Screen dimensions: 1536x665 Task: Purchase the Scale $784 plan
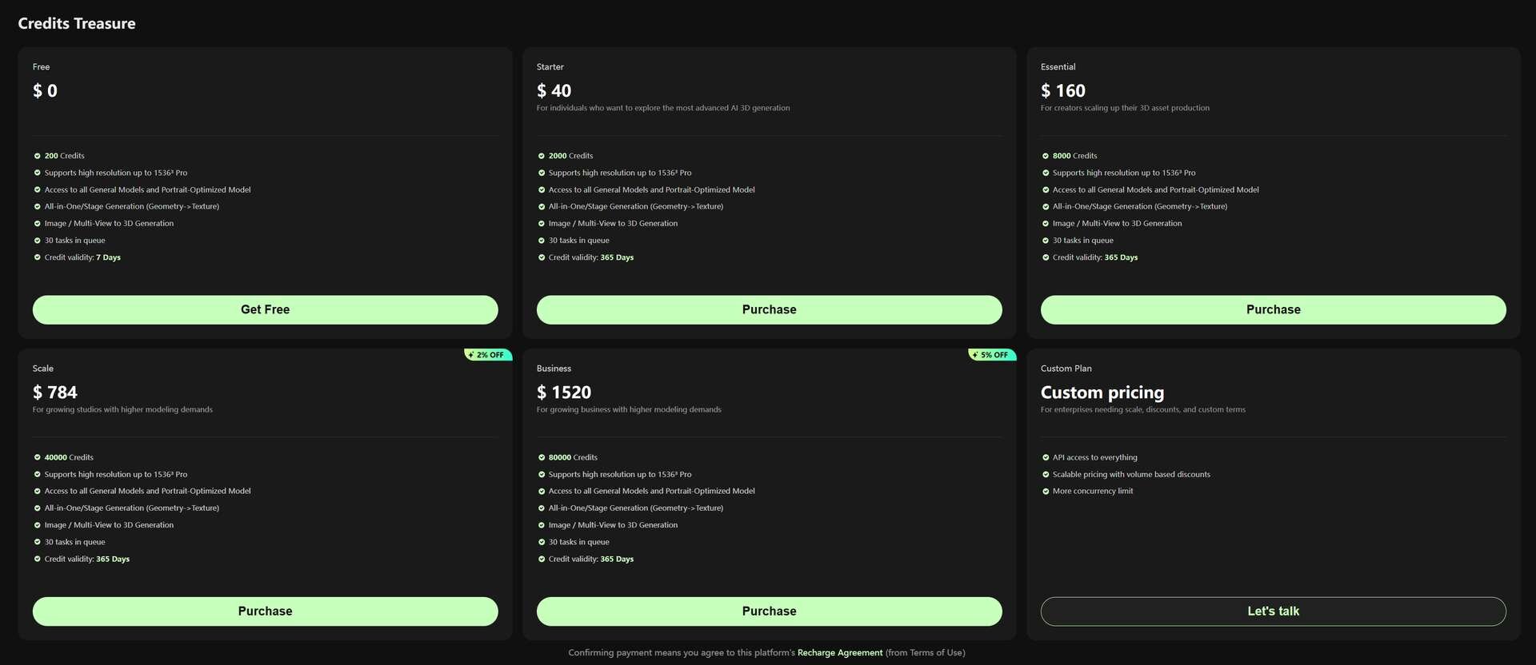click(265, 611)
